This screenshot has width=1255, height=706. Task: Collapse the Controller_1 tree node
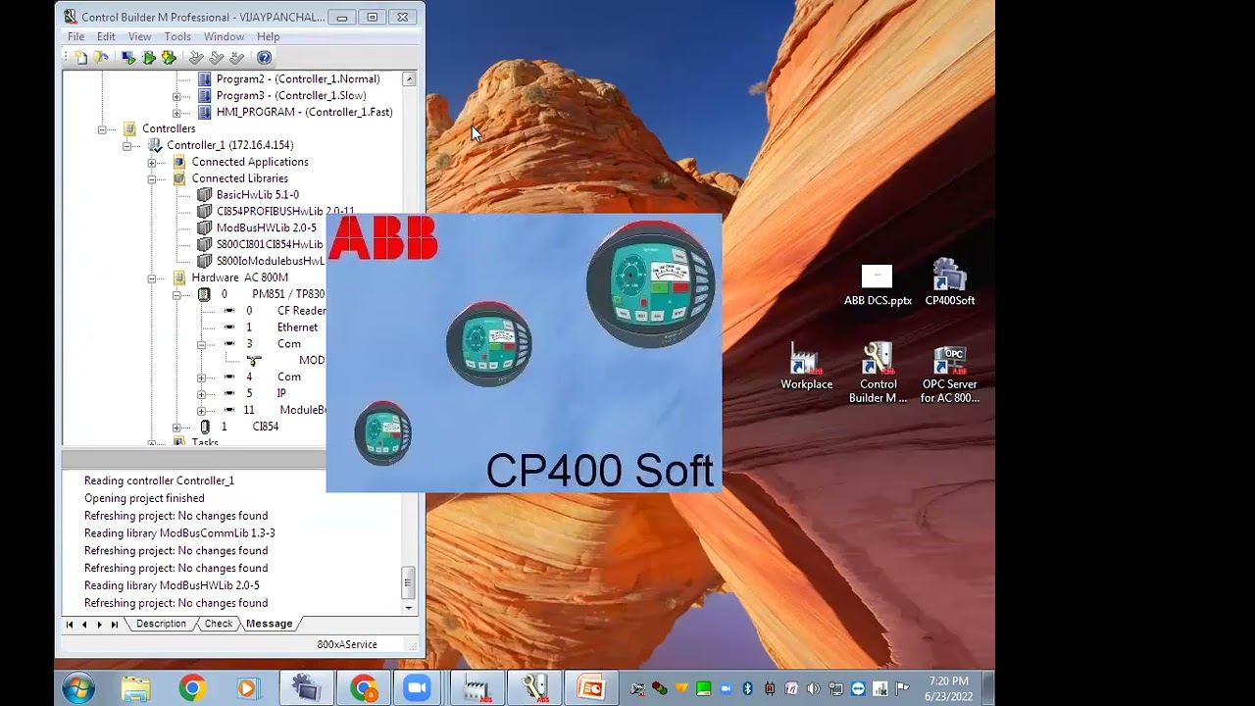coord(126,146)
